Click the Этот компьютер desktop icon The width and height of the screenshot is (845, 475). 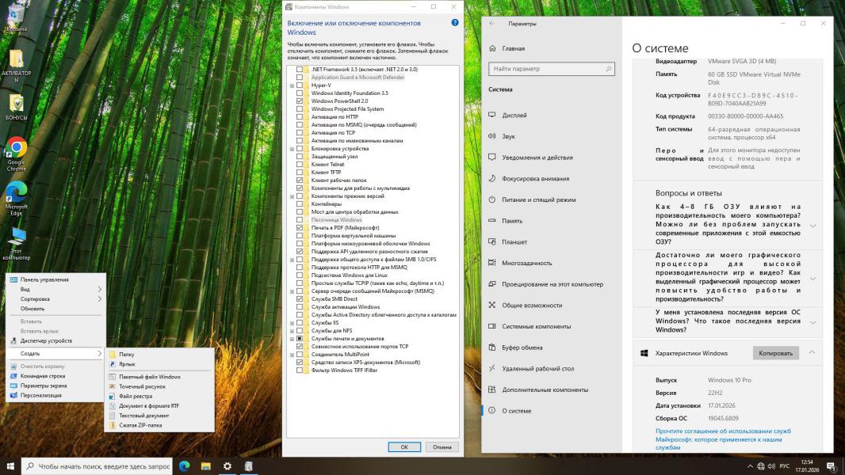[x=17, y=237]
